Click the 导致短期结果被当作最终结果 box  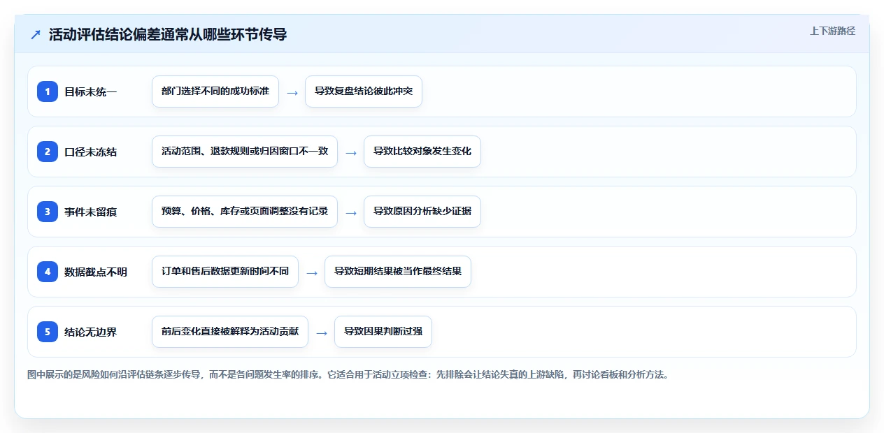398,272
